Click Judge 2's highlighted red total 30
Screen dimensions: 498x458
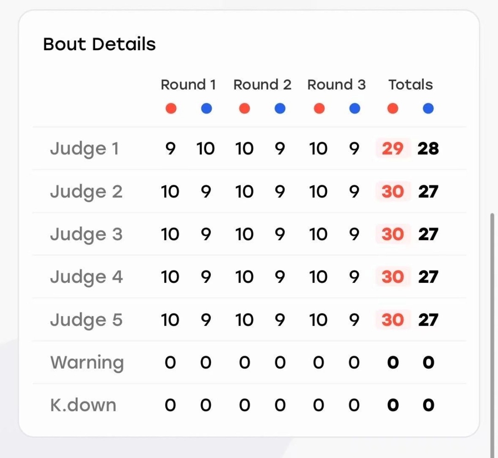(393, 191)
